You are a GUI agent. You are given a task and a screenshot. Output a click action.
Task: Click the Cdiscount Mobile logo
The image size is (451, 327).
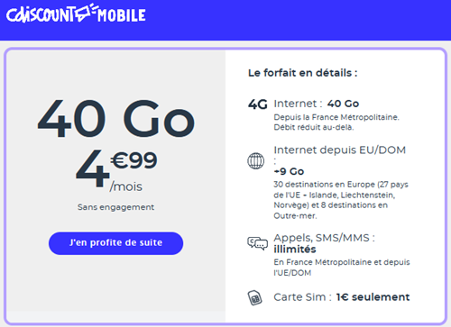[x=76, y=14]
